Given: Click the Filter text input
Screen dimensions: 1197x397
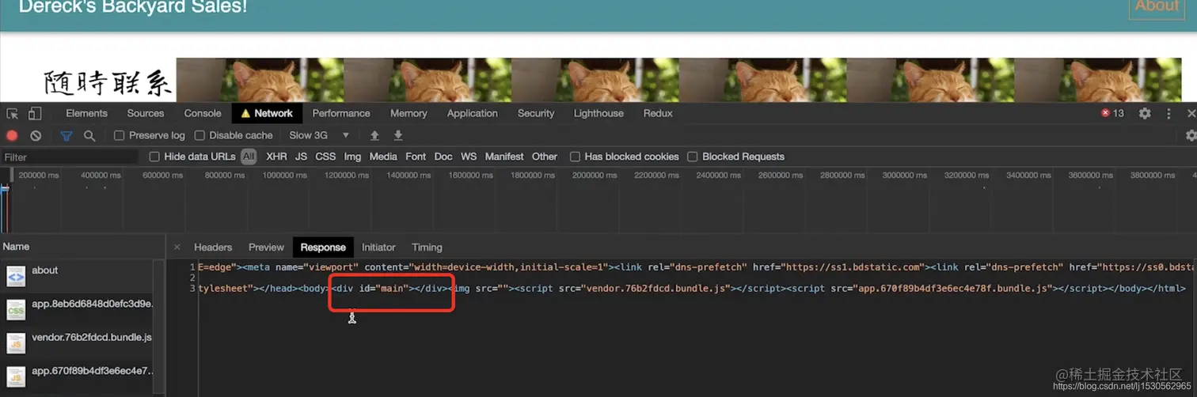Looking at the screenshot, I should (70, 157).
